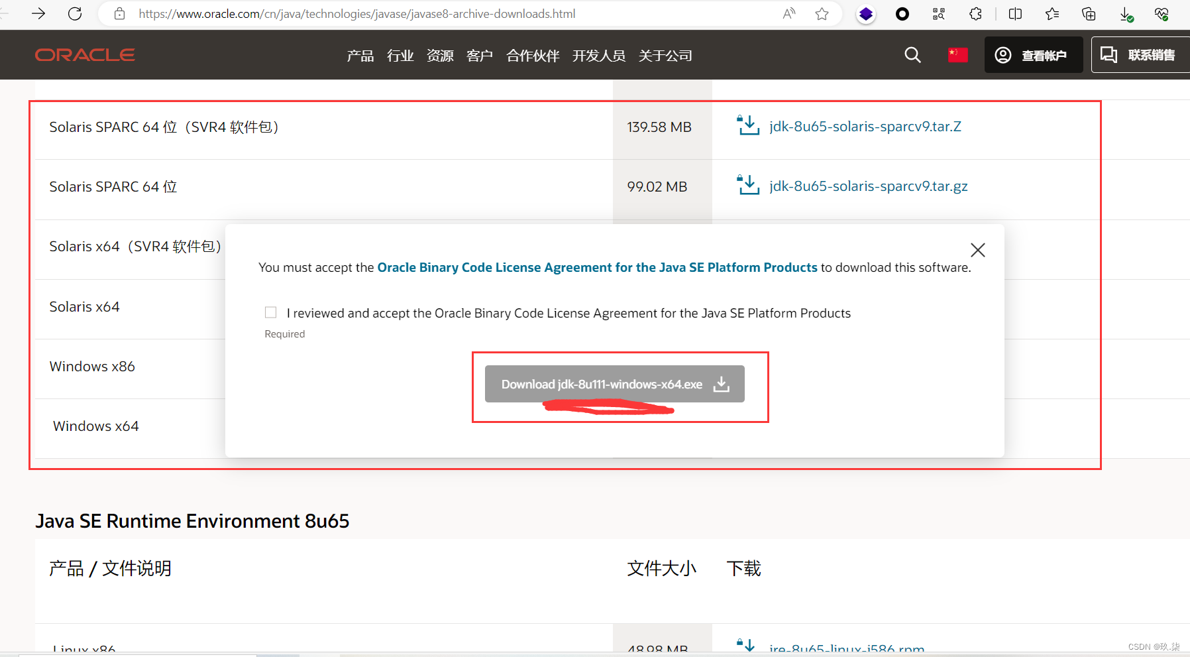Click the browser address bar URL
Viewport: 1190px width, 657px height.
356,14
